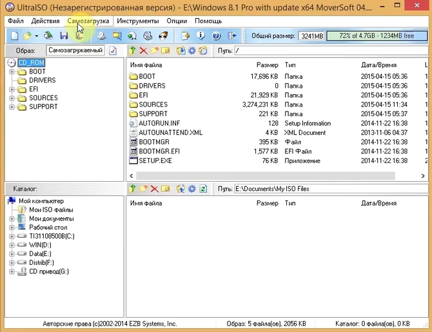Expand the BOOT folder in image tree

12,72
